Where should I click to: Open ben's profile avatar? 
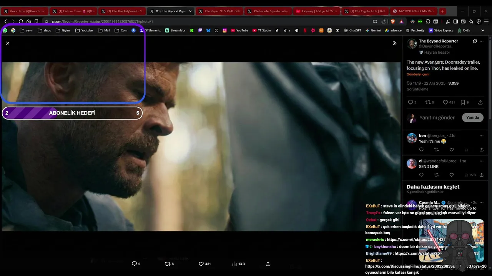[x=412, y=138]
